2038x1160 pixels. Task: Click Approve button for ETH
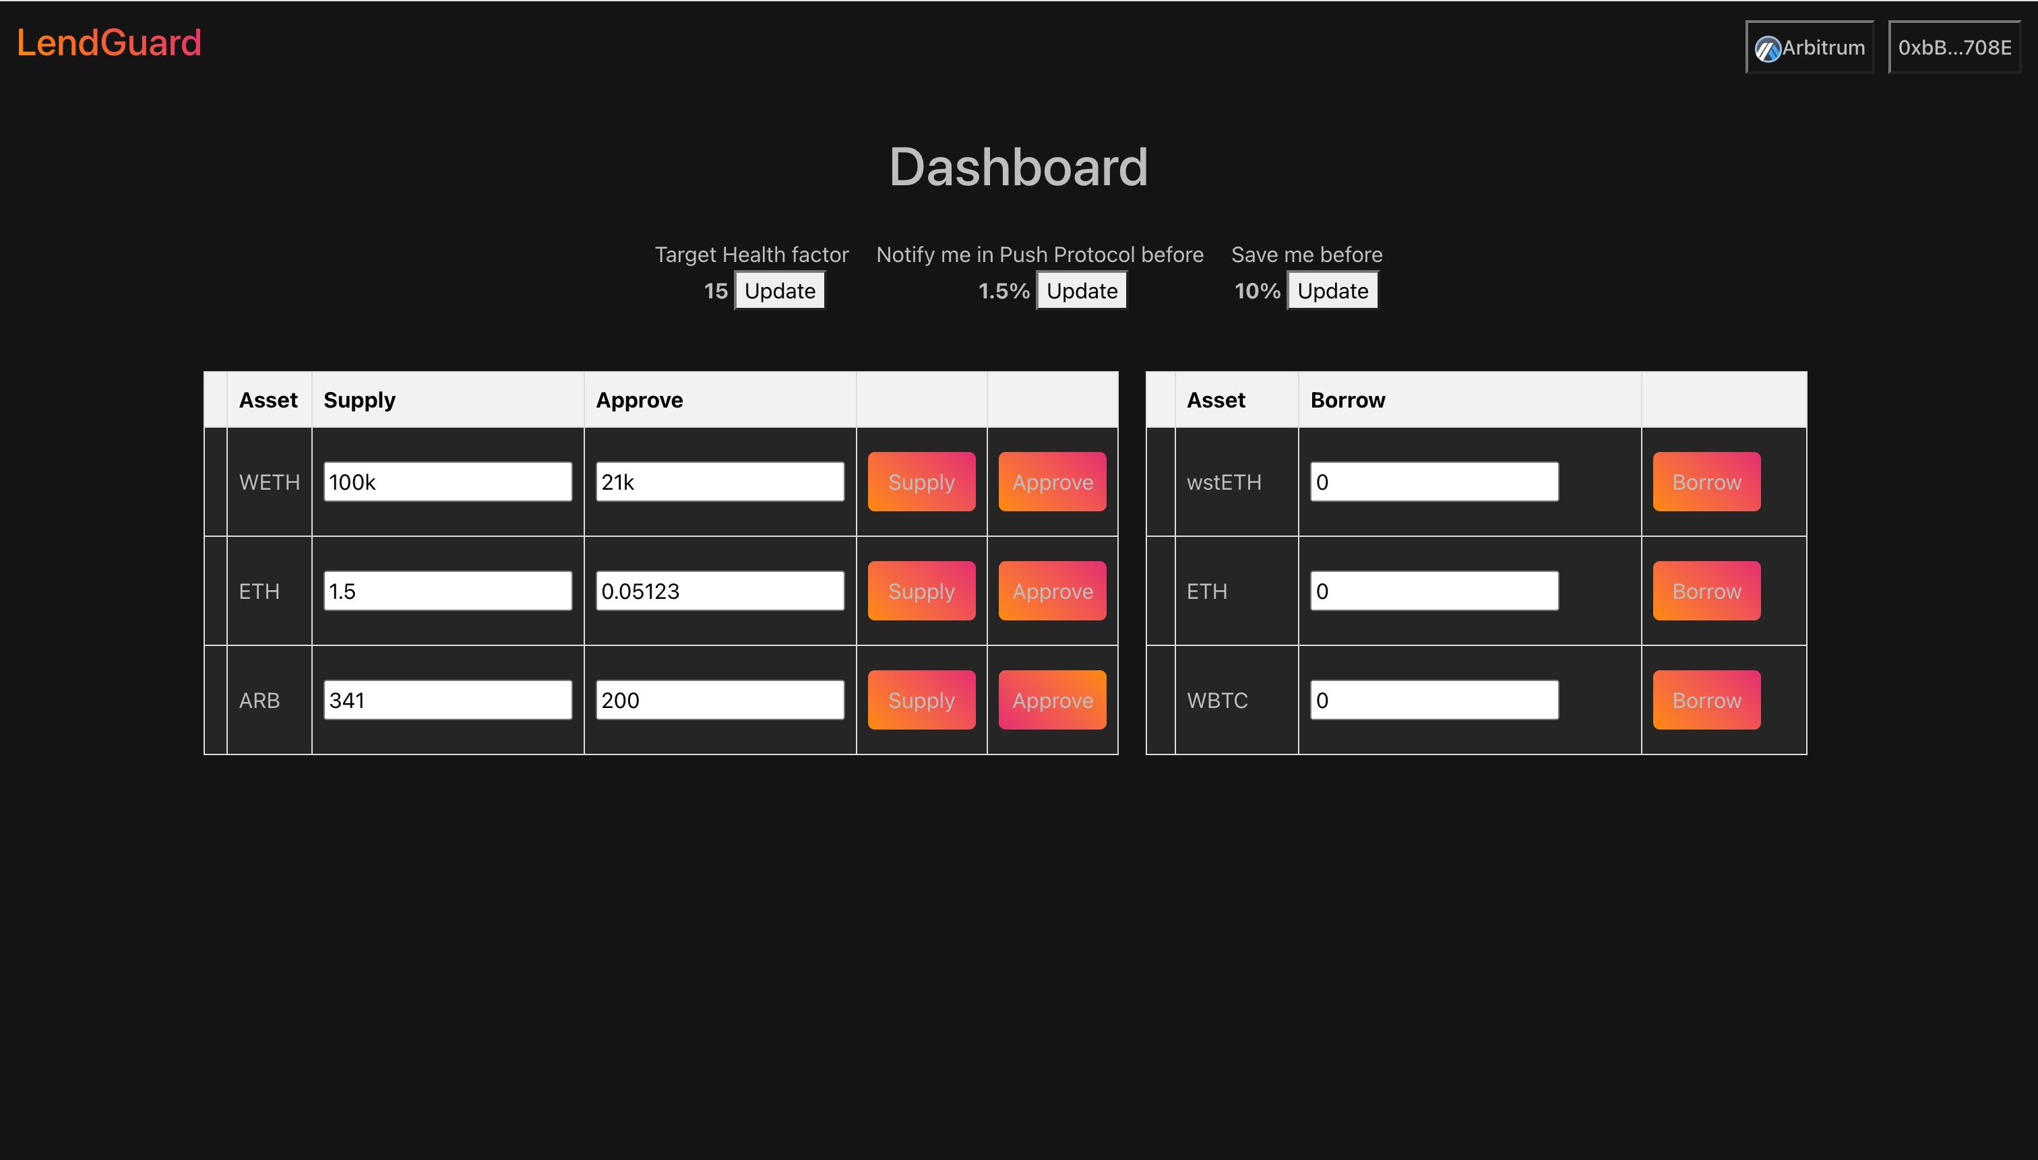coord(1051,591)
